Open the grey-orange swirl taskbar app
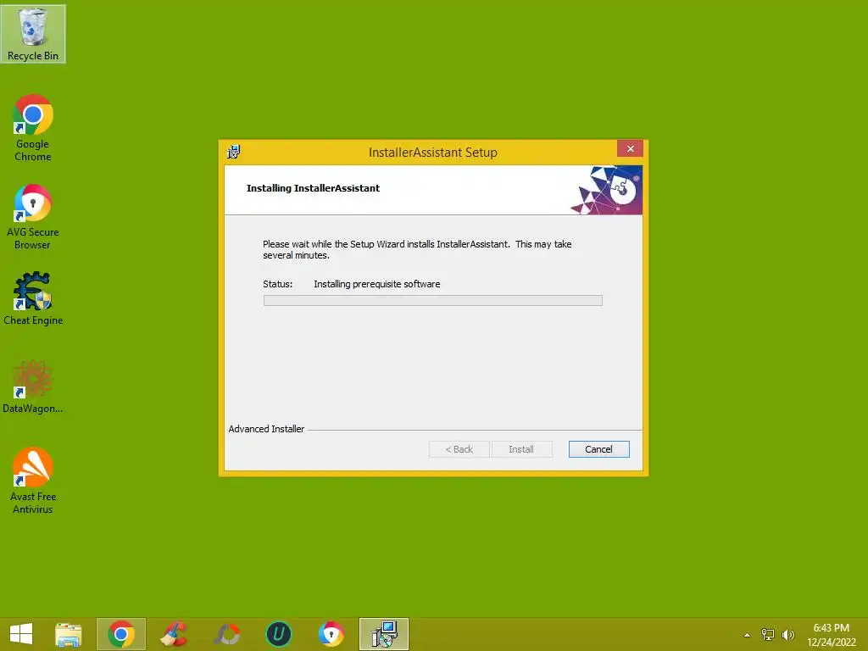Screen dimensions: 868x651 click(226, 634)
